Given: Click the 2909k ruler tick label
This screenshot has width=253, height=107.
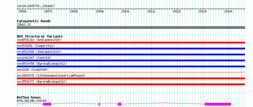Looking at the screenshot, I should 100,12.
